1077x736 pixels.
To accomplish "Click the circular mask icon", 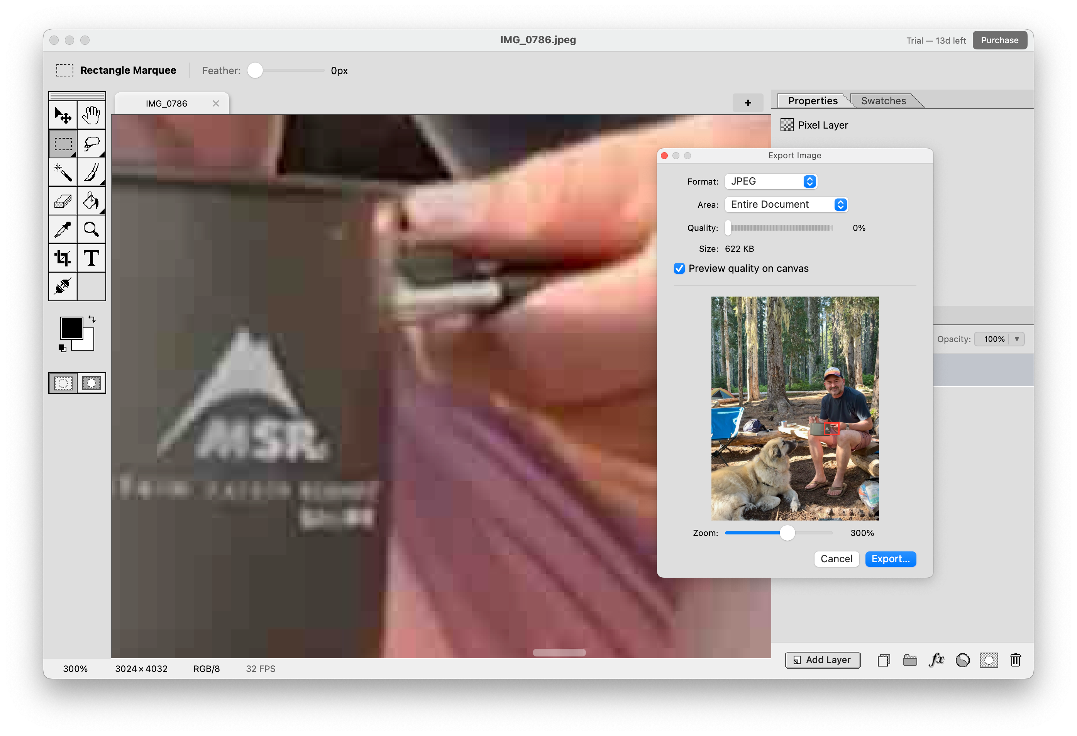I will click(962, 660).
